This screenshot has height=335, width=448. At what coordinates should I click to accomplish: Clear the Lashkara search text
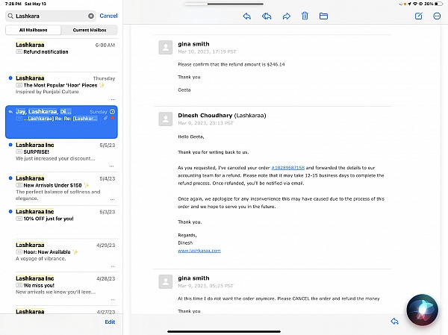[91, 16]
